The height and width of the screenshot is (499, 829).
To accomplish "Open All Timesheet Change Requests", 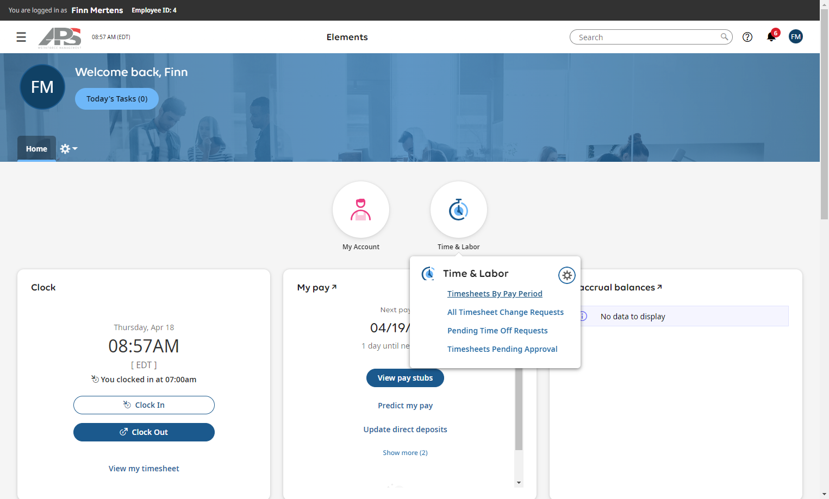I will coord(506,312).
